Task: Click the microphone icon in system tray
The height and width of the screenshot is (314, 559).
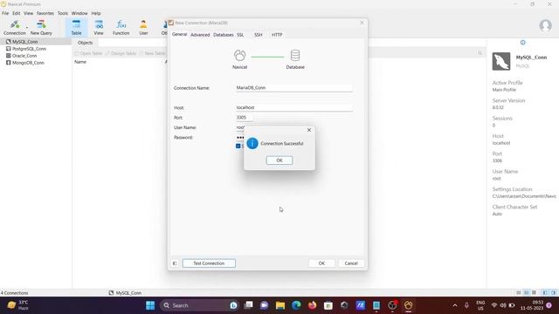Action: (x=466, y=305)
